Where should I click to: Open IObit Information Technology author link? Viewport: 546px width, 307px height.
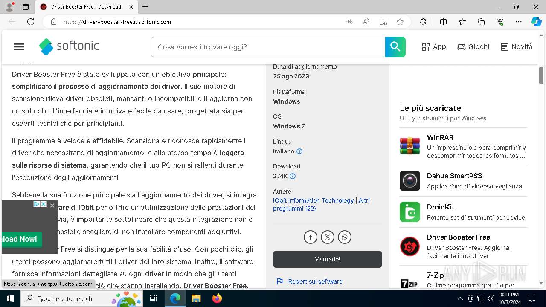tap(314, 200)
